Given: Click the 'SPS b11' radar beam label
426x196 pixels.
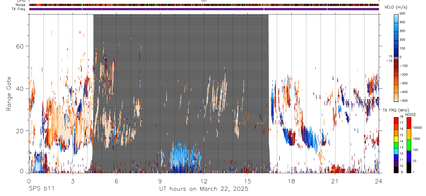Looking at the screenshot, I should point(41,189).
